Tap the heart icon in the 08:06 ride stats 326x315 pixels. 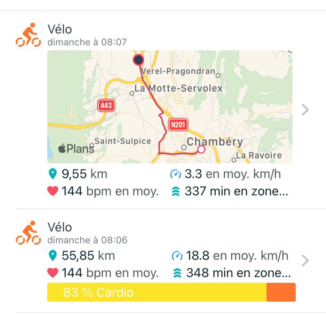53,273
